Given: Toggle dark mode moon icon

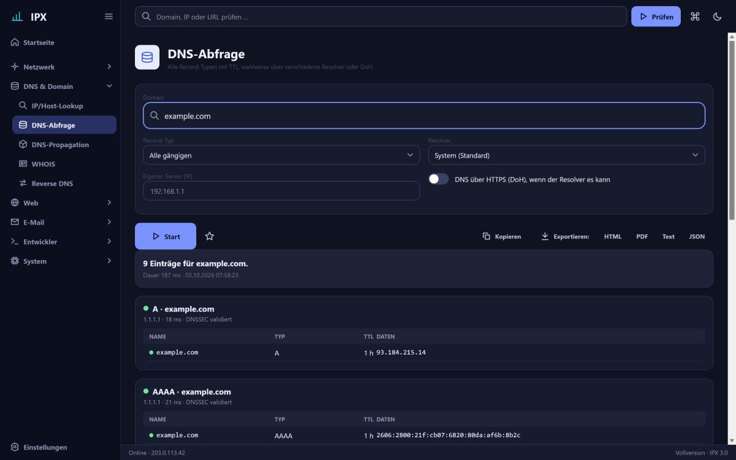Looking at the screenshot, I should coord(718,17).
